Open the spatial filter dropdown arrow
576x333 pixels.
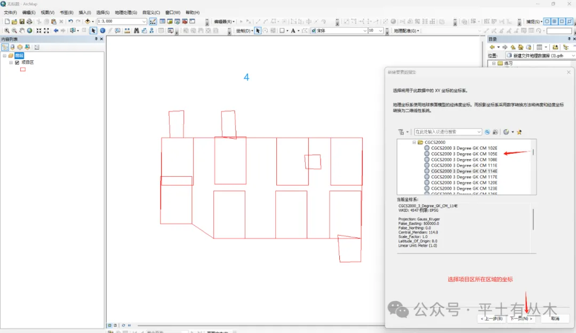pyautogui.click(x=407, y=132)
